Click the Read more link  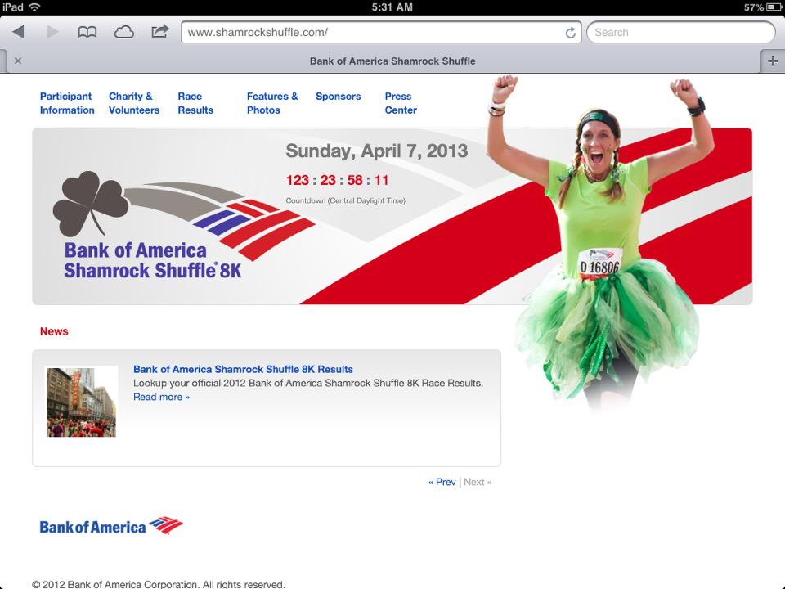(161, 397)
